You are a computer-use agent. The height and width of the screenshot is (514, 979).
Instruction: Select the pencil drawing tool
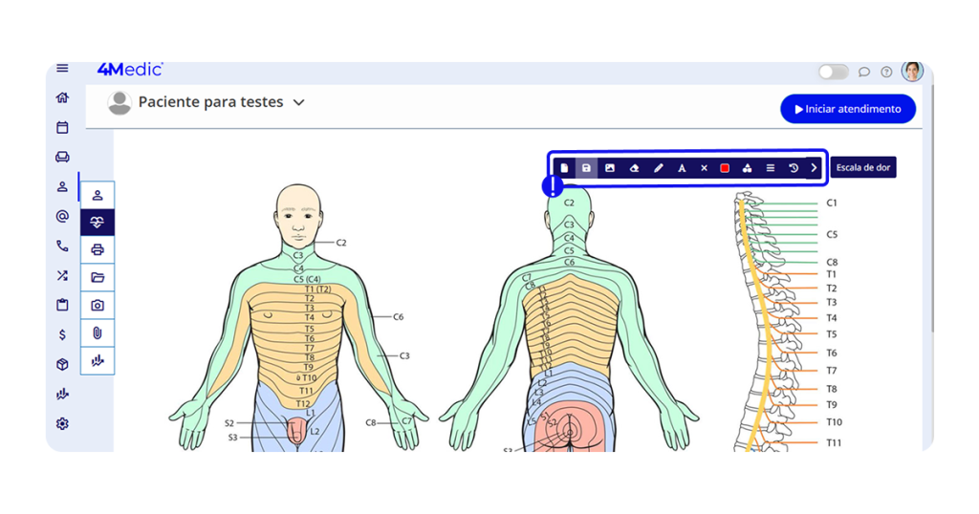(x=658, y=168)
